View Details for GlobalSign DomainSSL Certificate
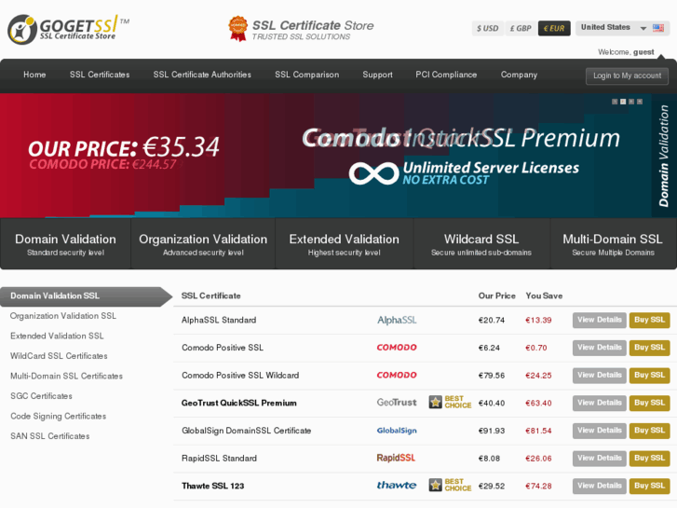The image size is (677, 508). pyautogui.click(x=600, y=431)
